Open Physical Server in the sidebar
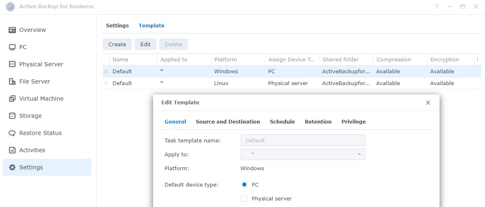The height and width of the screenshot is (207, 485). (x=47, y=64)
